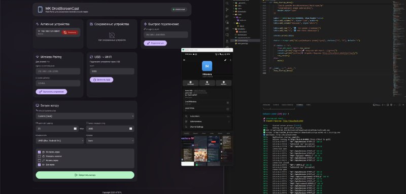
Task: Switch to the PORTS tab in VS Code panel
Action: tap(309, 105)
